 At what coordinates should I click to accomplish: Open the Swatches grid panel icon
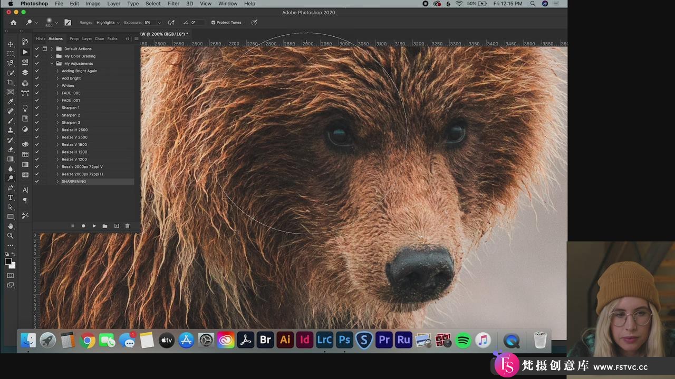[x=25, y=154]
